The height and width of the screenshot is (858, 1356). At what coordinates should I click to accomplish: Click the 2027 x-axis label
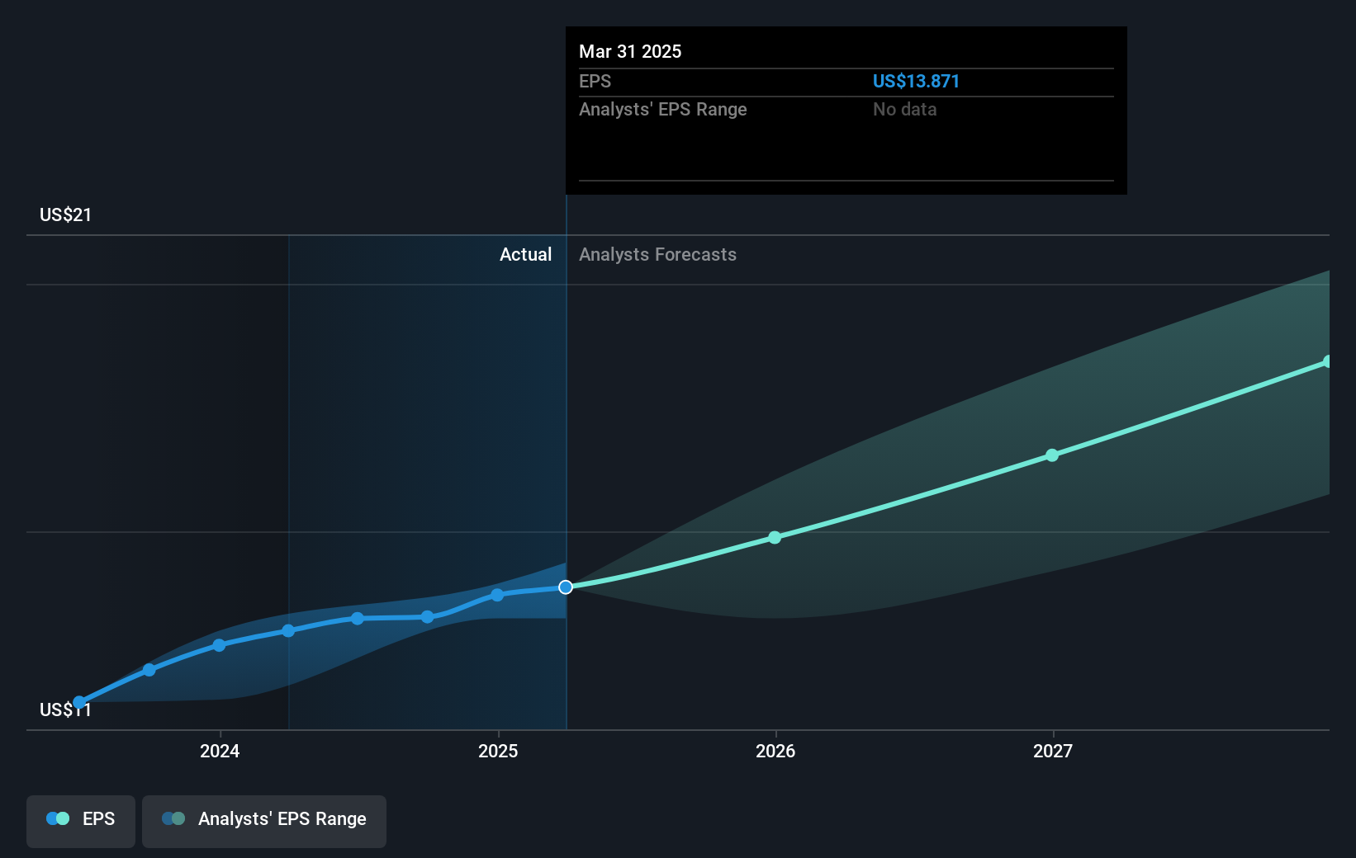[1053, 751]
